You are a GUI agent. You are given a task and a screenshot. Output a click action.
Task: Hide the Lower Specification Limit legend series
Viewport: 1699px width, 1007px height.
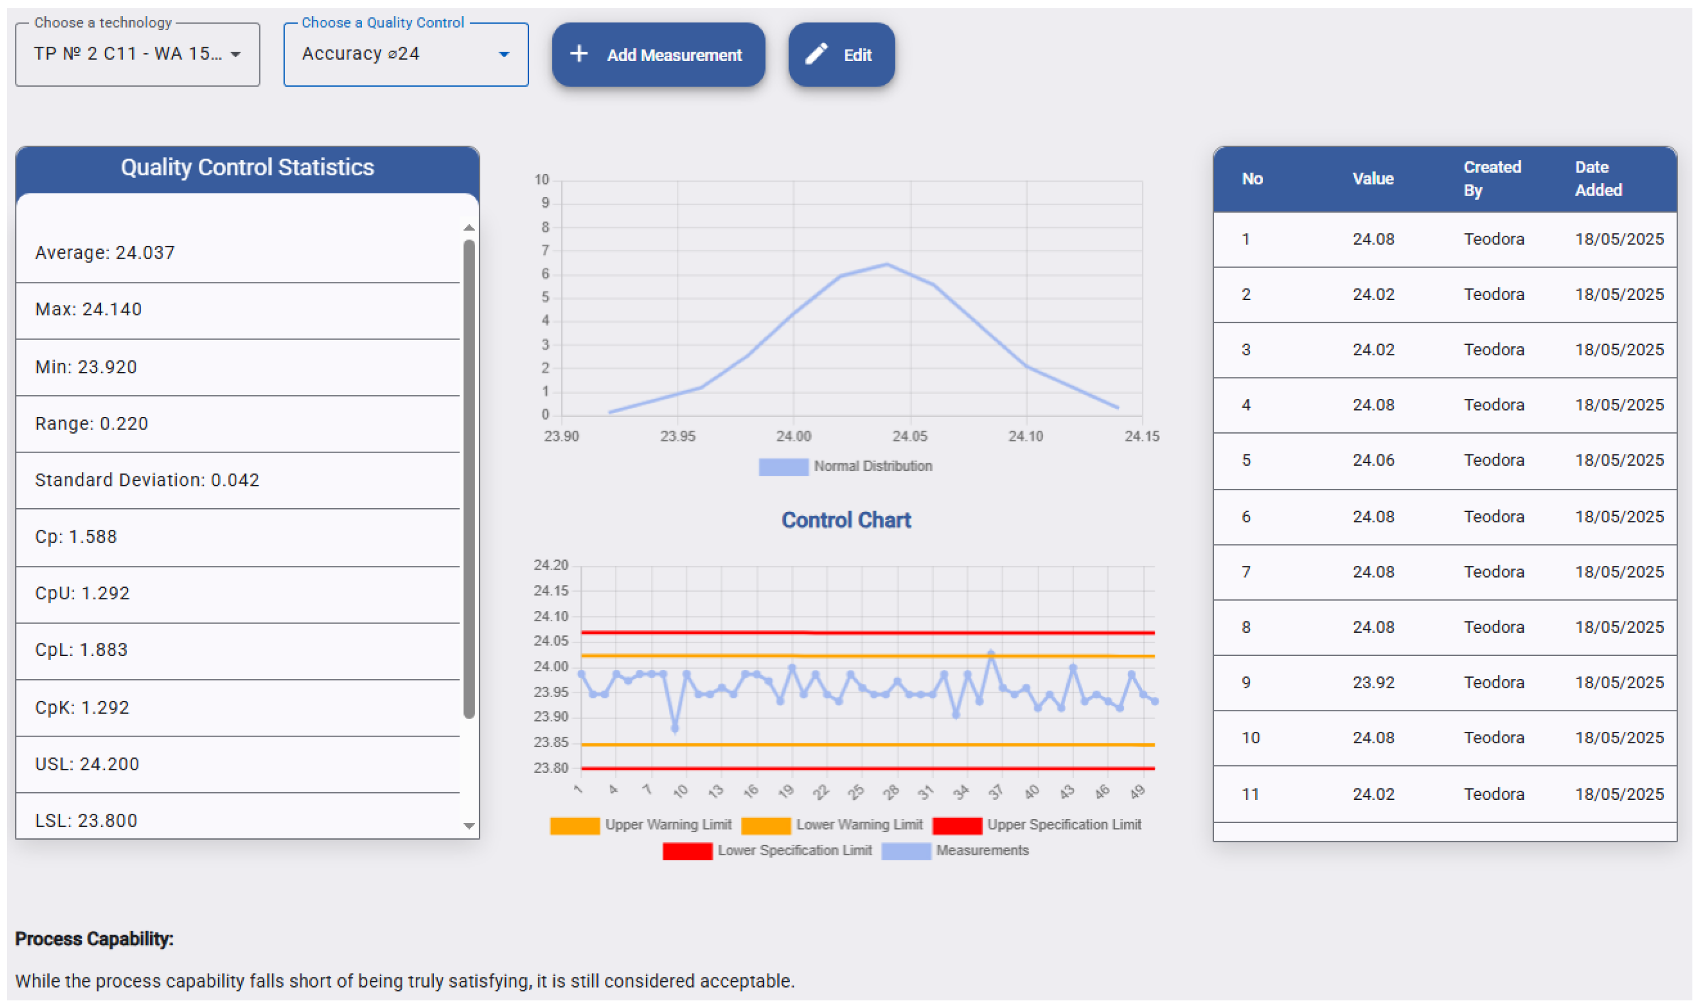pos(767,851)
